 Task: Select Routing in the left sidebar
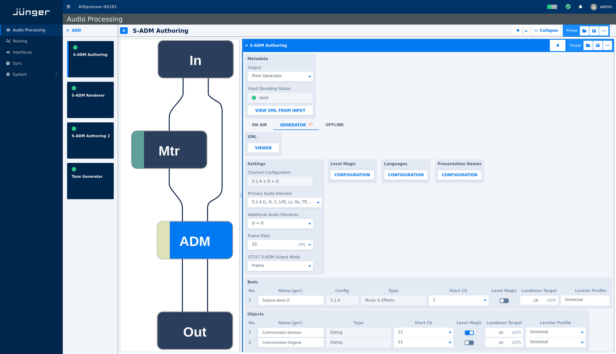(x=19, y=41)
